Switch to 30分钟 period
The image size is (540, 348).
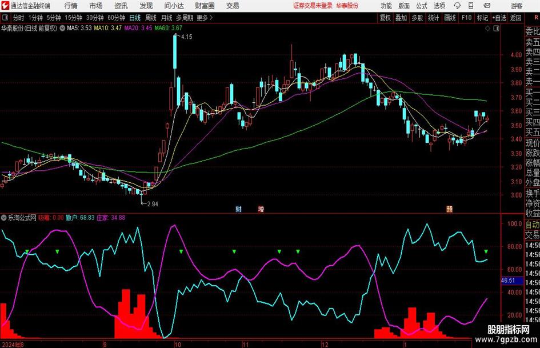click(95, 18)
